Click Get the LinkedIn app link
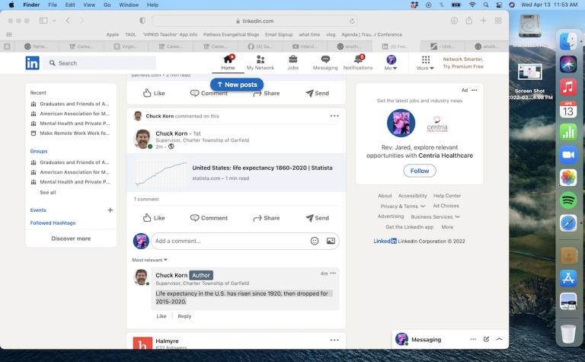 [409, 227]
